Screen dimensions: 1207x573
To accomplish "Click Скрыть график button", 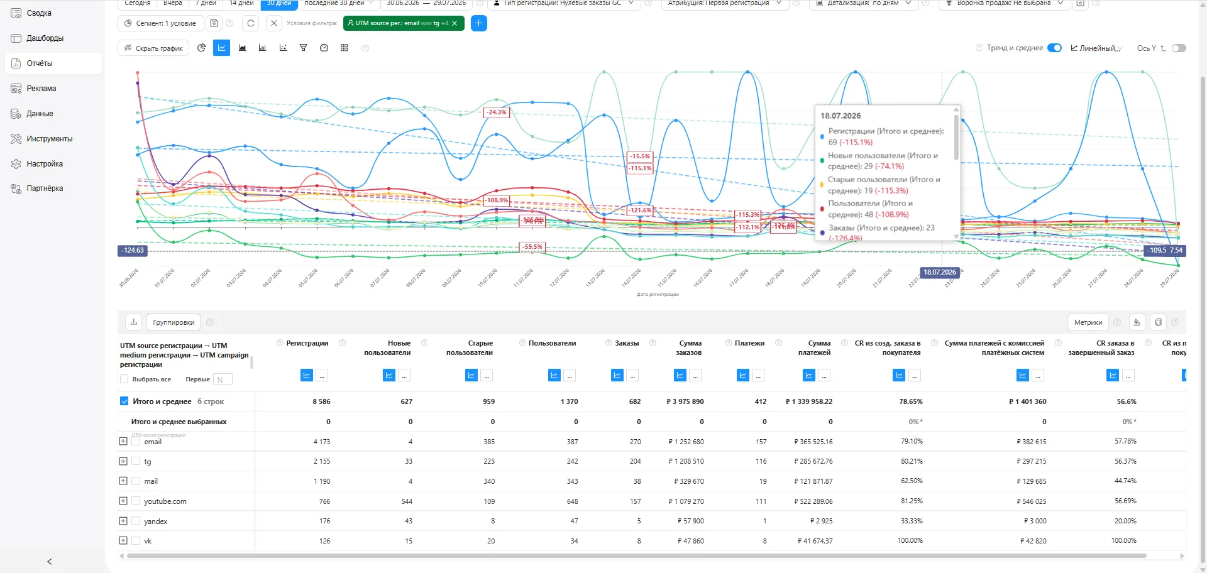I will pos(153,48).
